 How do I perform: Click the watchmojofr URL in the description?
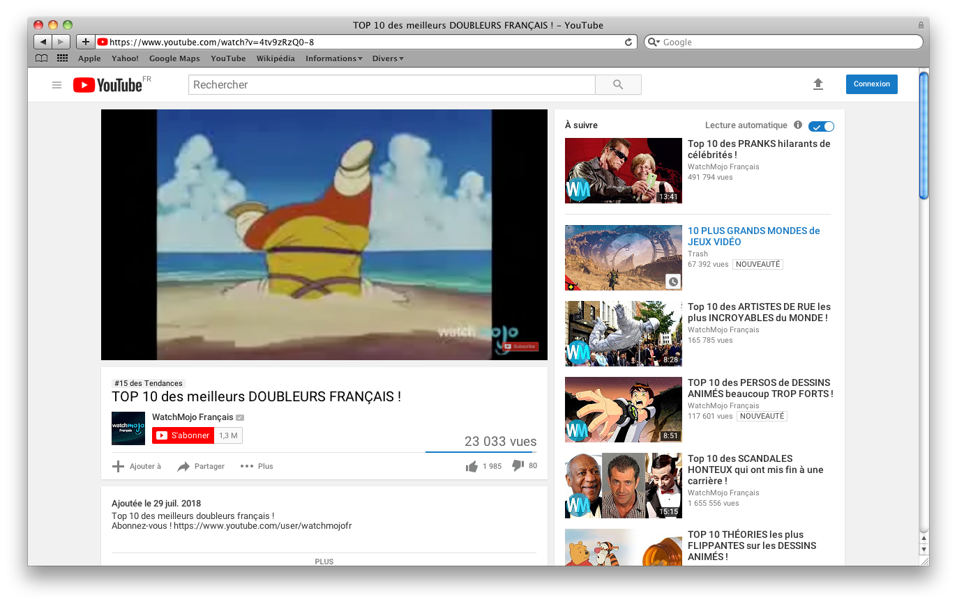click(x=263, y=526)
